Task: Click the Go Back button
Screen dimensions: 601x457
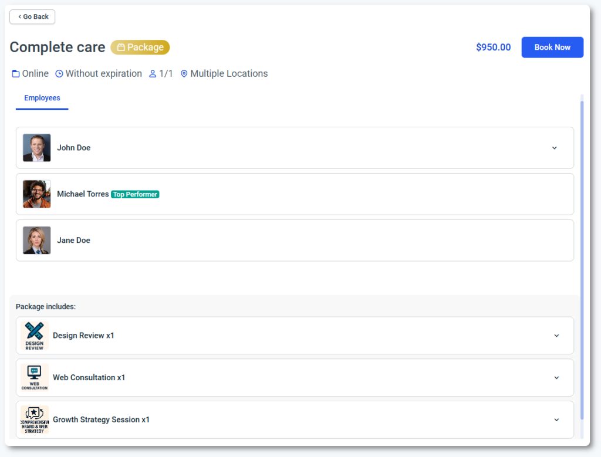Action: click(32, 17)
